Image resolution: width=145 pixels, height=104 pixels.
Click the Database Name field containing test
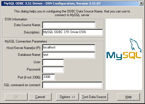click(69, 55)
